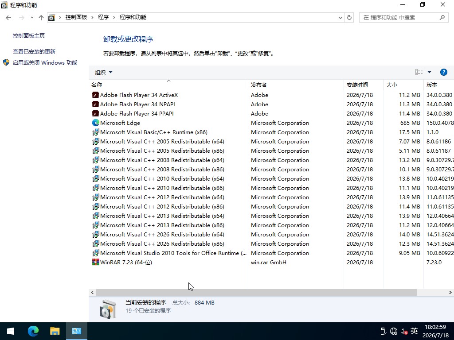
Task: Expand the view options dropdown arrow
Action: [x=429, y=72]
